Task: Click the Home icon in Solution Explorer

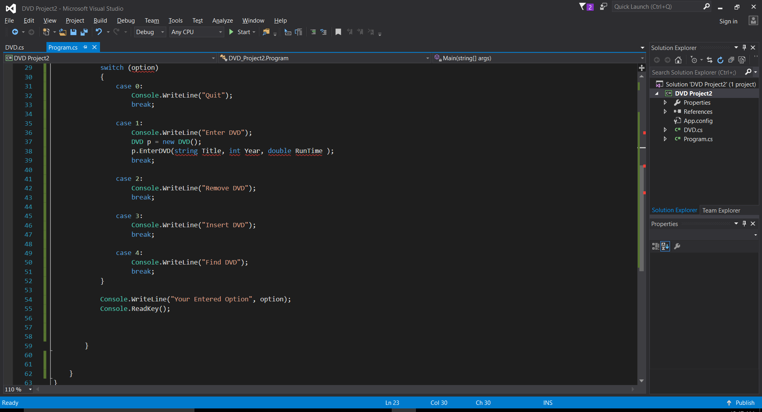Action: (x=678, y=60)
